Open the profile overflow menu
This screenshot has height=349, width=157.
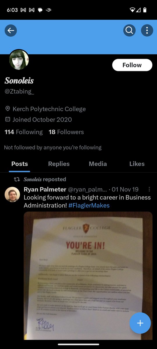coord(147,30)
